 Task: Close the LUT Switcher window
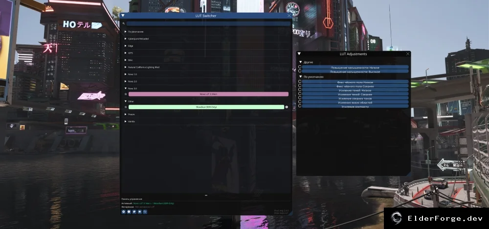(289, 16)
